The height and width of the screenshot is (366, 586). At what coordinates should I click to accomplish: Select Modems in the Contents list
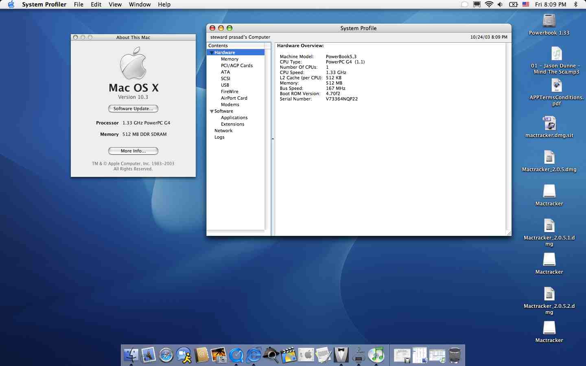[x=230, y=105]
